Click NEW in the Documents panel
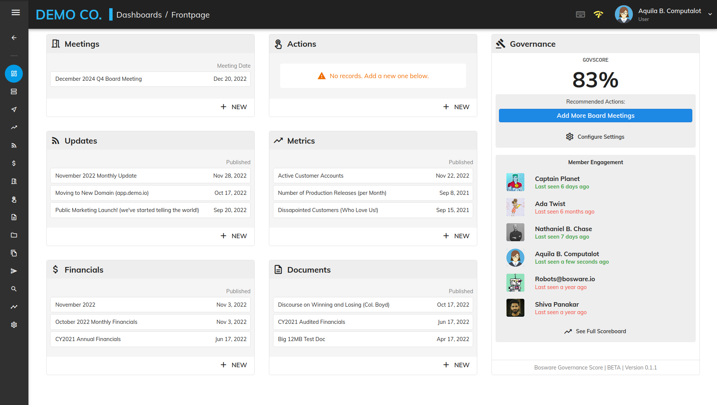 [456, 365]
